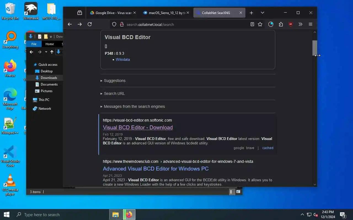Open uBlock Origin toolbar icon

[x=291, y=24]
